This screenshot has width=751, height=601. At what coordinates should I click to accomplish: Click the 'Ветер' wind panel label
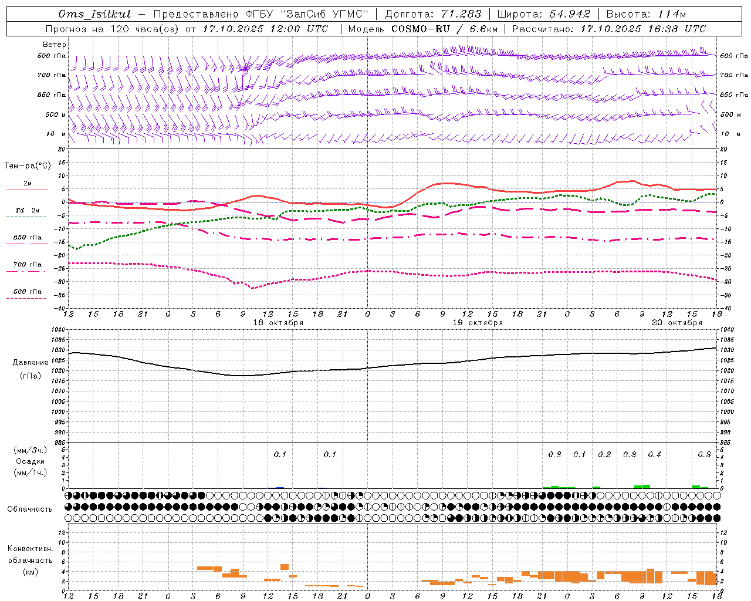tap(55, 45)
